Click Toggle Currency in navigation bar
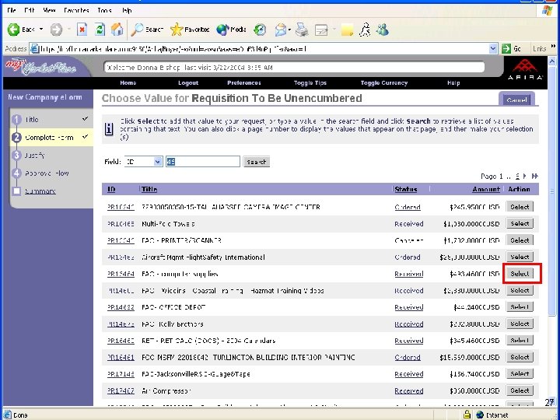560x420 pixels. 384,83
